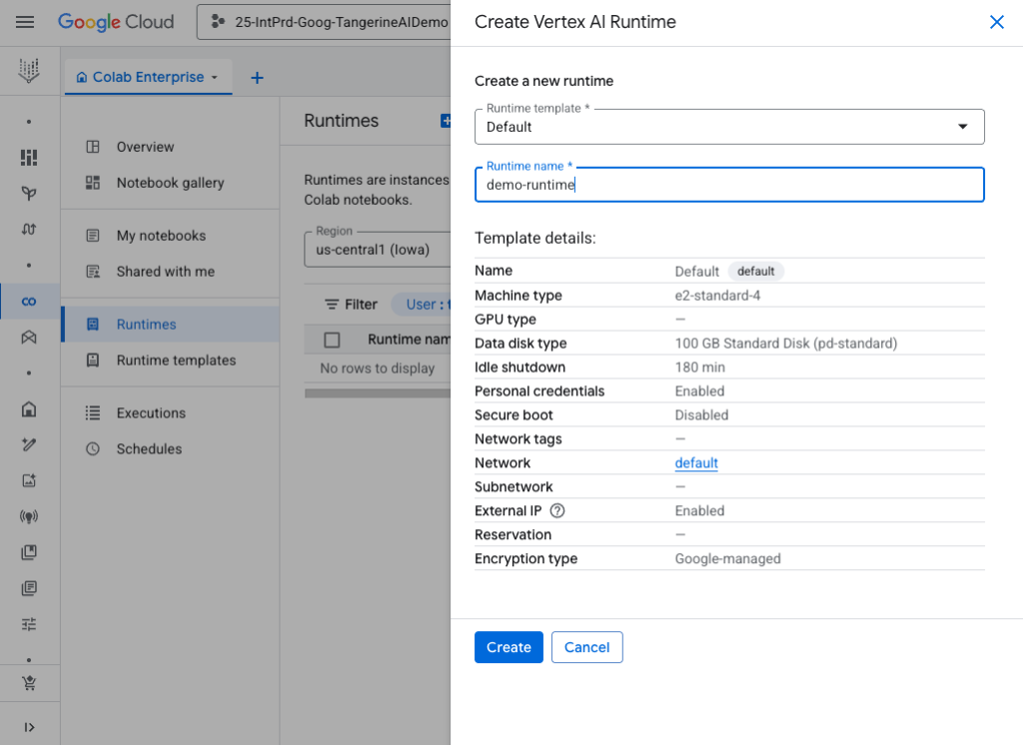Expand the left rail with the arrow icon
Viewport: 1023px width, 745px height.
(x=29, y=727)
